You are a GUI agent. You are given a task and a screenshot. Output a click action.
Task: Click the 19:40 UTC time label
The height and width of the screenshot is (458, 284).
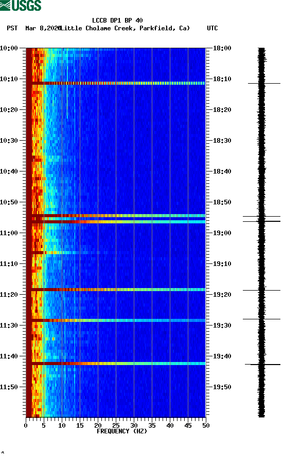click(222, 356)
